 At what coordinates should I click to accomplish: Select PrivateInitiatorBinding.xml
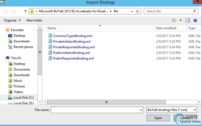point(72,42)
